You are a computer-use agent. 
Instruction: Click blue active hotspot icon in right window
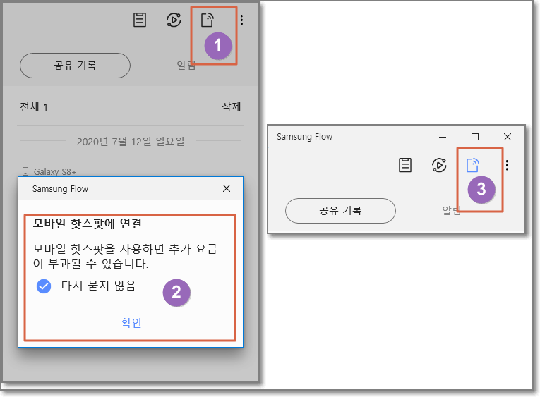(x=472, y=165)
